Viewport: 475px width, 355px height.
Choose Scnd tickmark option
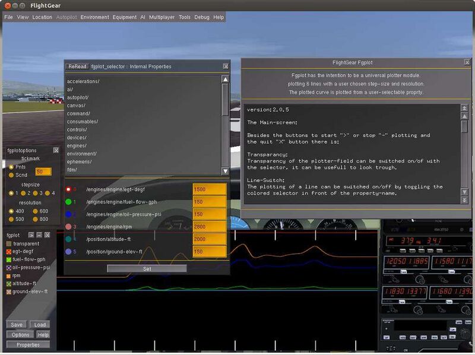pyautogui.click(x=11, y=175)
